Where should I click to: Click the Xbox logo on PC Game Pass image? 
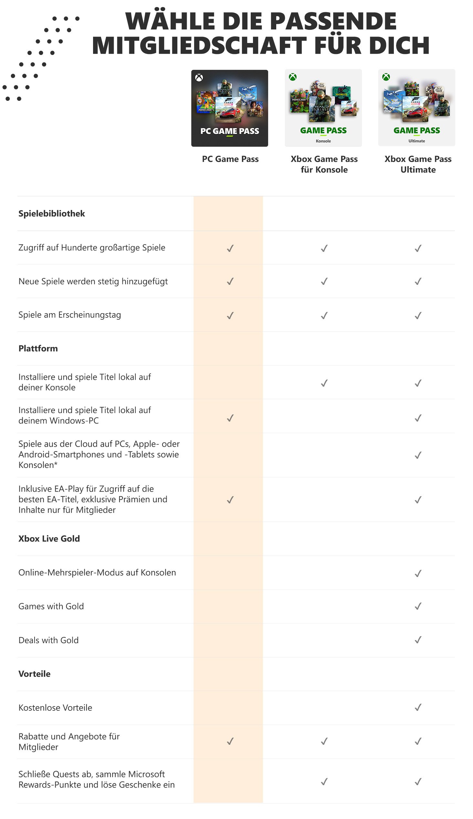coord(199,78)
